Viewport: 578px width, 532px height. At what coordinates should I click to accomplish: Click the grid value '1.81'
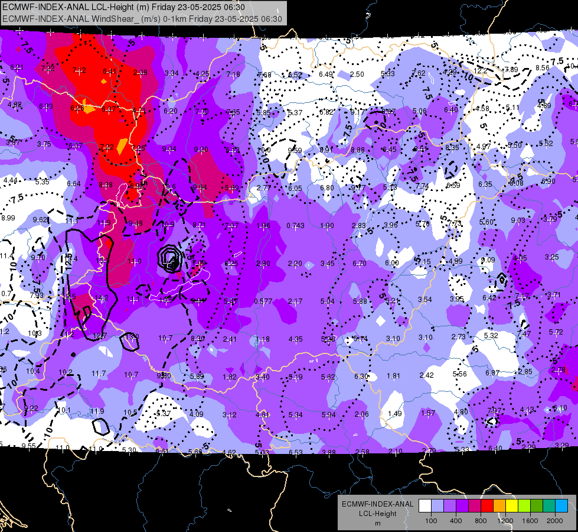click(393, 376)
